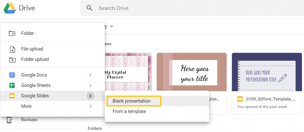Image resolution: width=304 pixels, height=132 pixels.
Task: Click the yellow Google Slides icon
Action: (12, 96)
